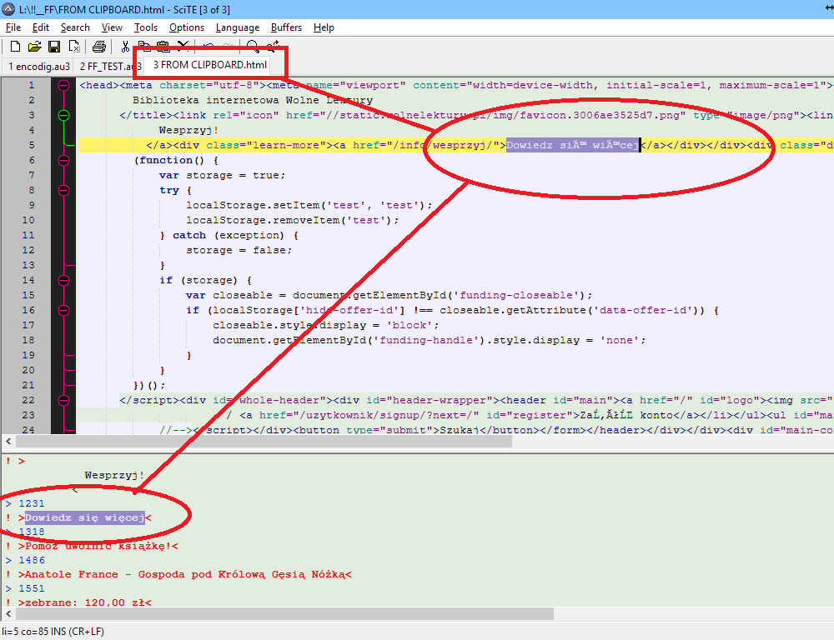The image size is (834, 640).
Task: Open the Edit menu
Action: click(x=40, y=27)
